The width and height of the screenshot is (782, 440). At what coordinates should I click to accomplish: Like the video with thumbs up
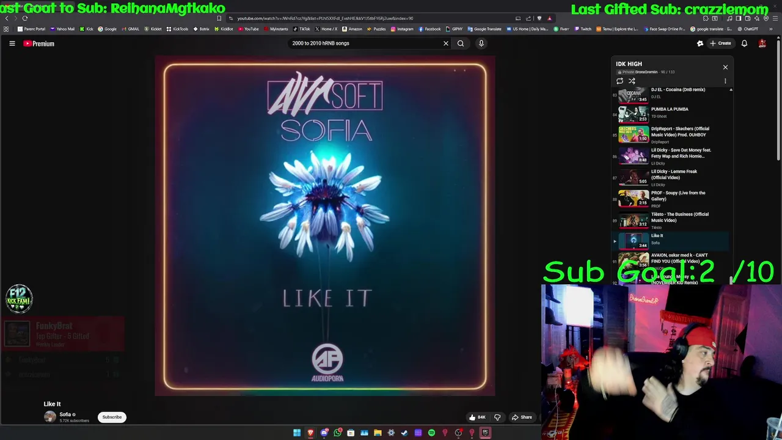[x=477, y=417]
